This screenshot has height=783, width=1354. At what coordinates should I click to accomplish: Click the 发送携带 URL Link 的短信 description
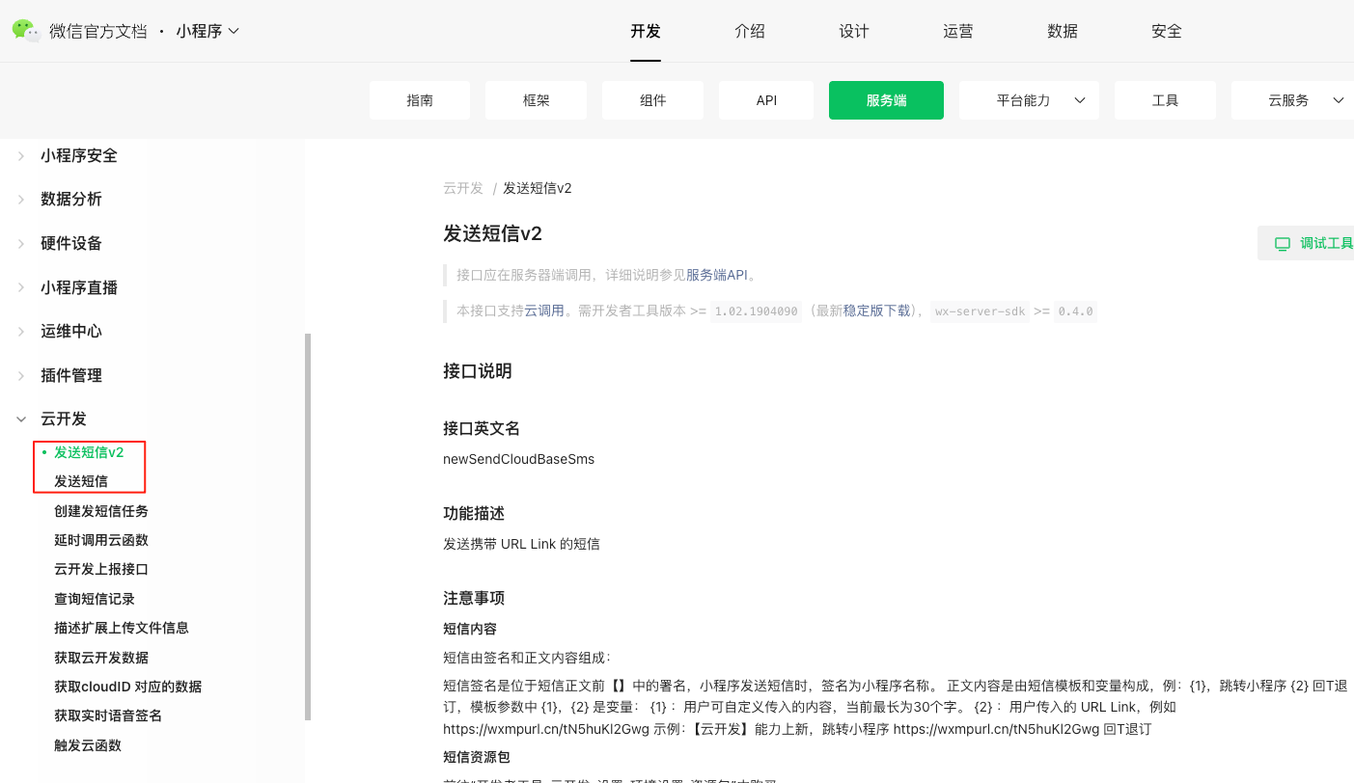521,544
